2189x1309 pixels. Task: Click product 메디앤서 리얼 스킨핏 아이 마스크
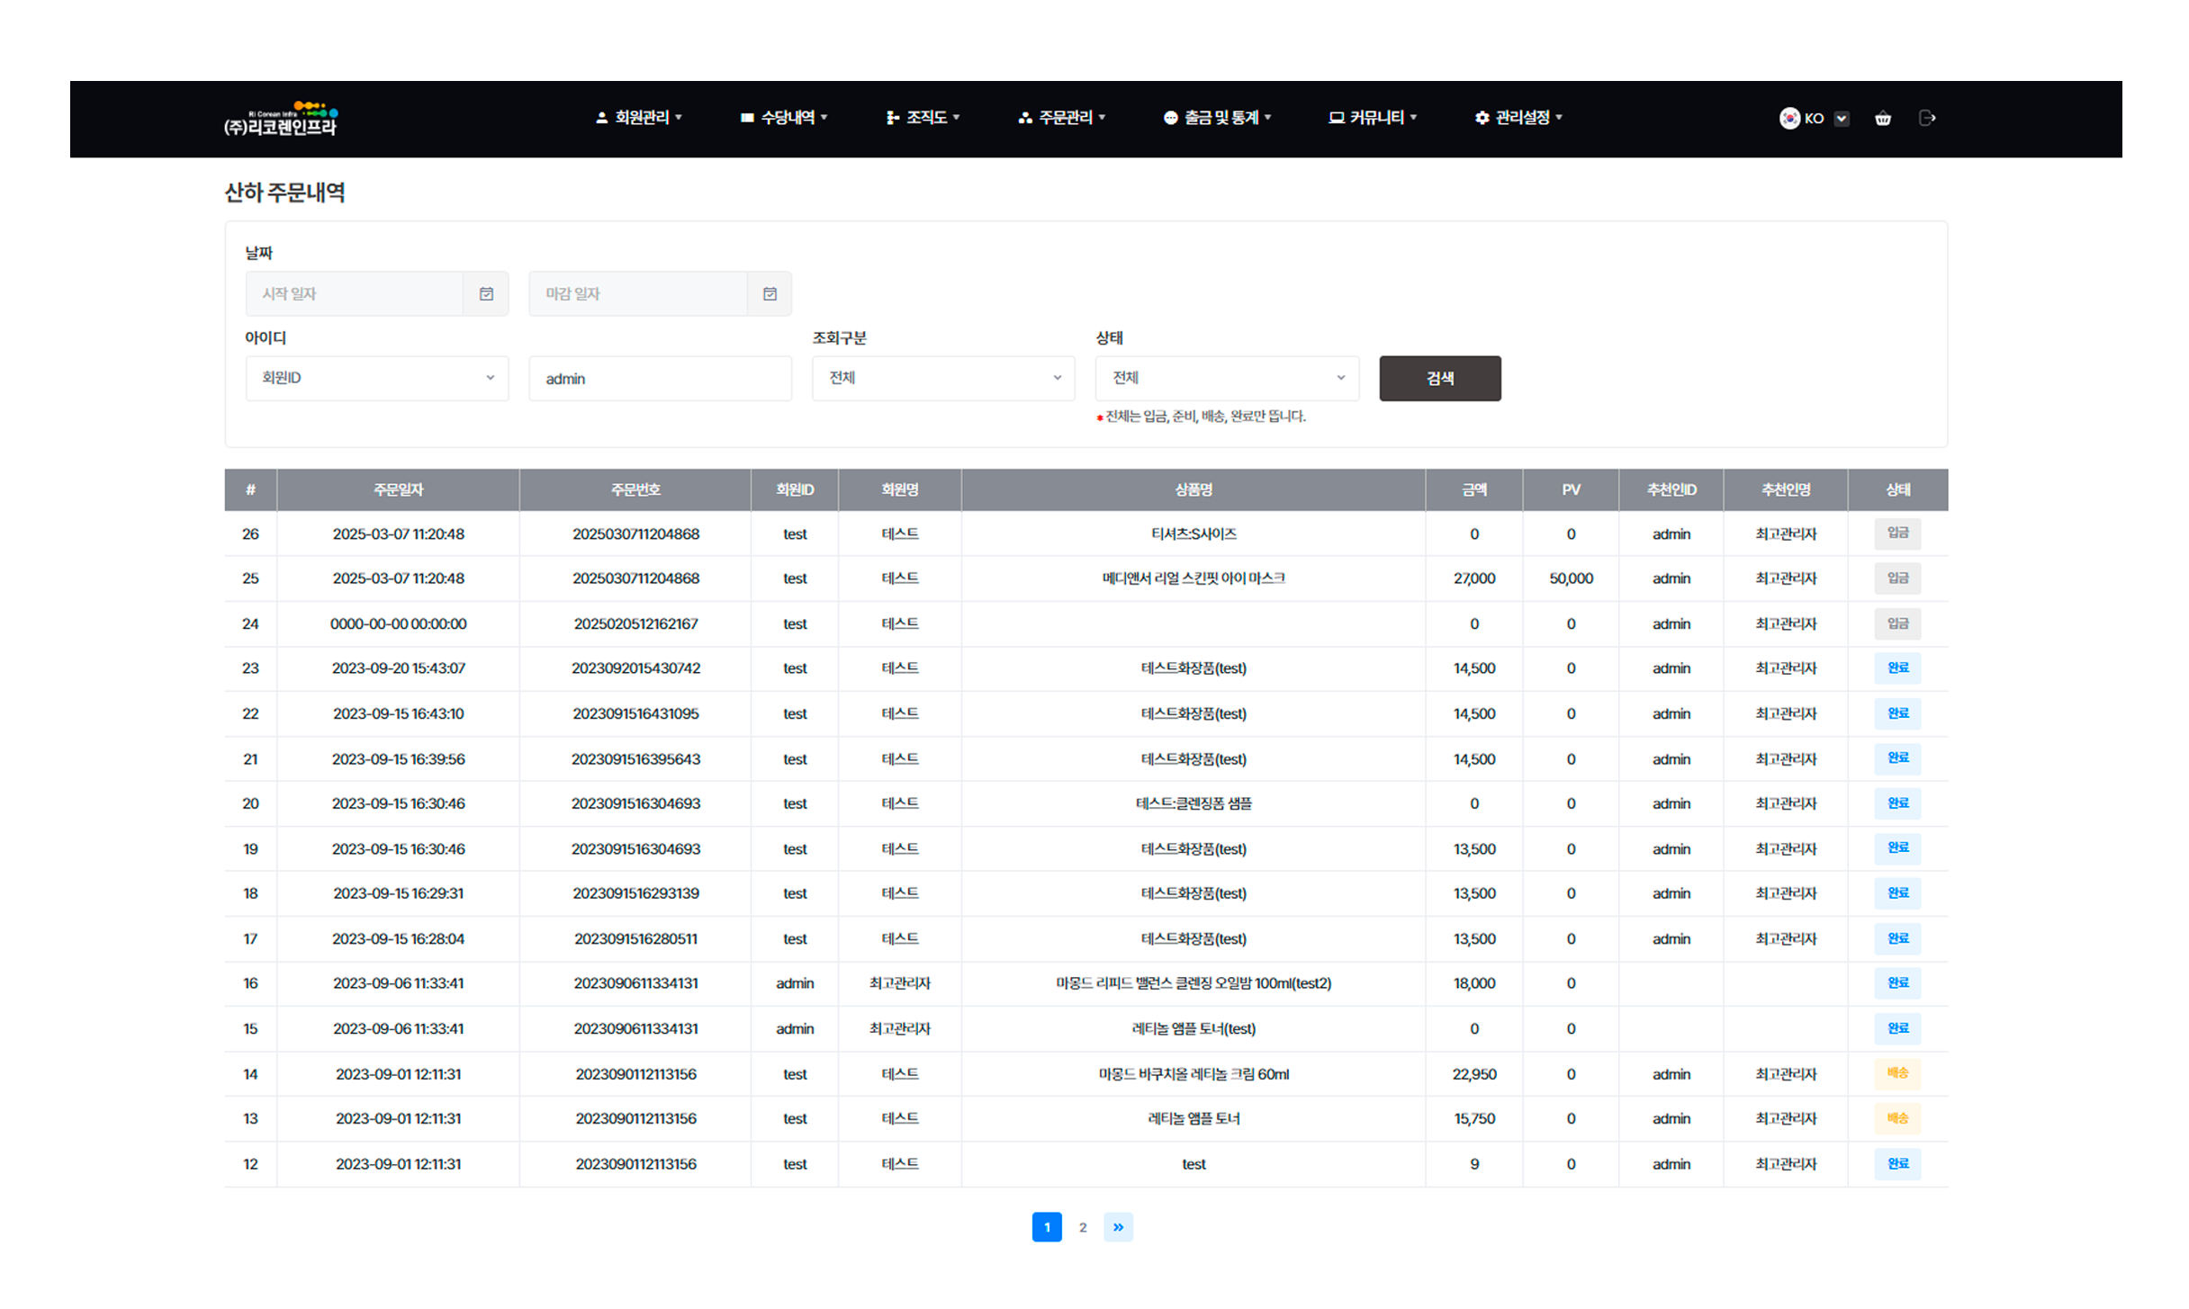pyautogui.click(x=1194, y=578)
